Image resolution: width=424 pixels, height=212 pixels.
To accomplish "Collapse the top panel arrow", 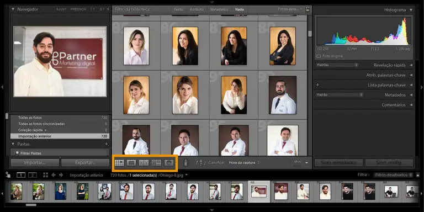I will 212,2.
